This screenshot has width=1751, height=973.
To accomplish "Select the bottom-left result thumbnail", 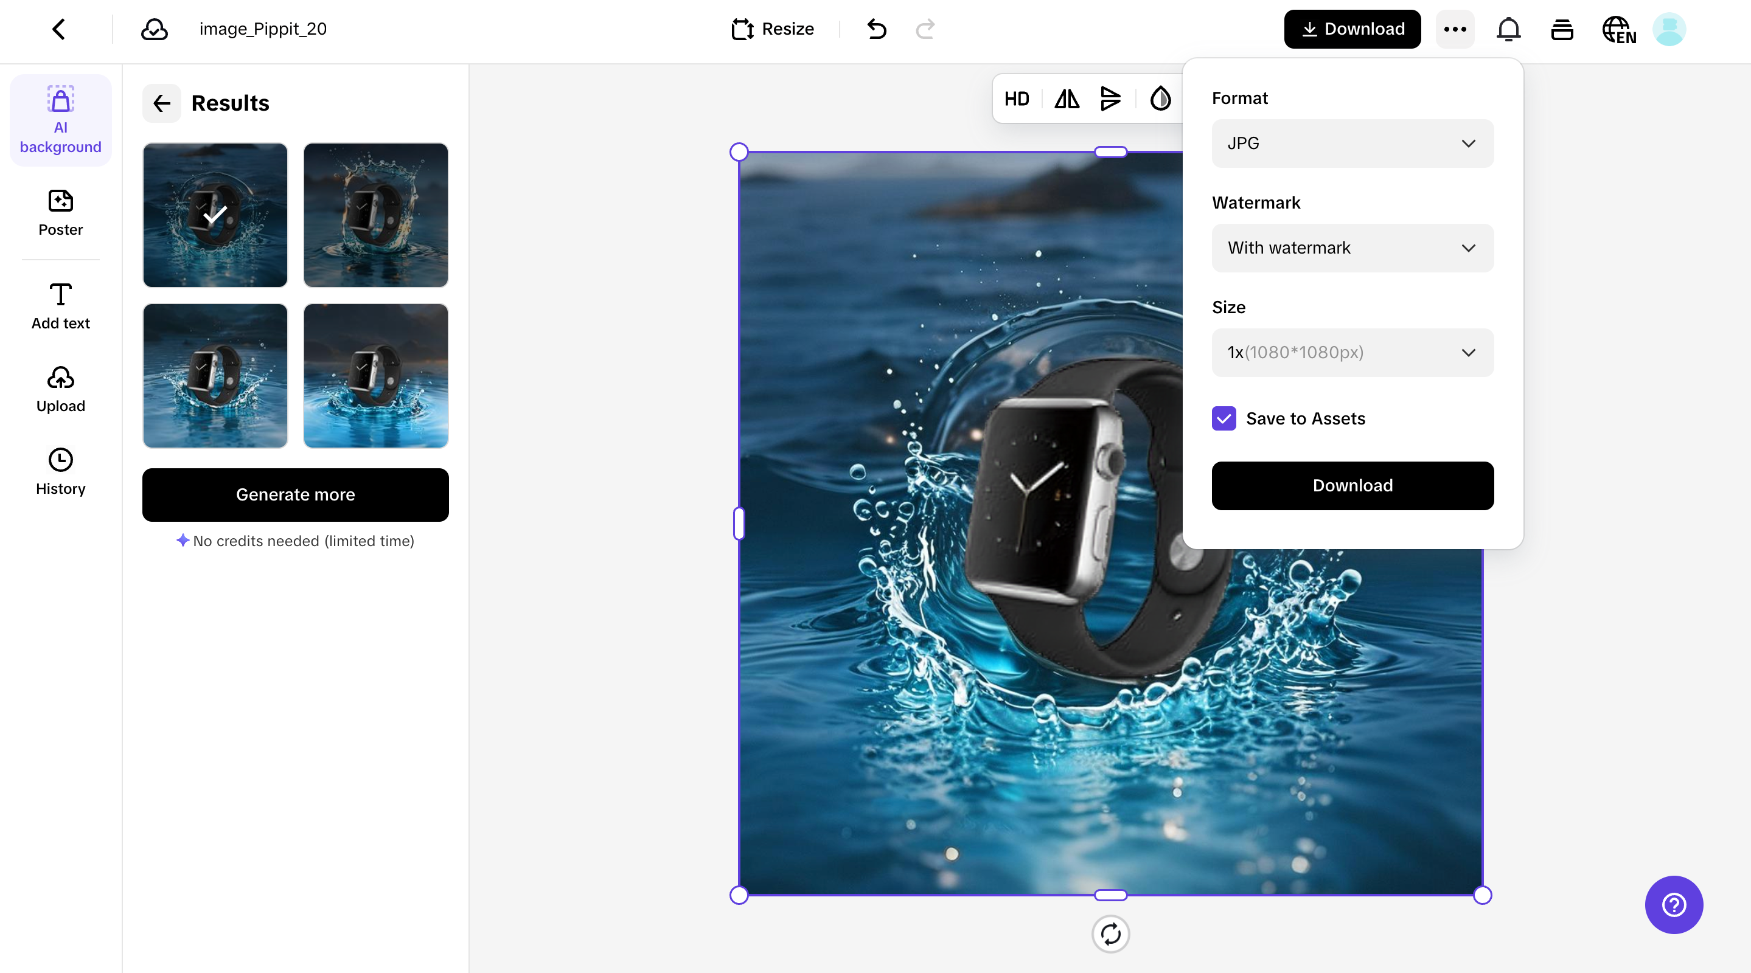I will 215,376.
